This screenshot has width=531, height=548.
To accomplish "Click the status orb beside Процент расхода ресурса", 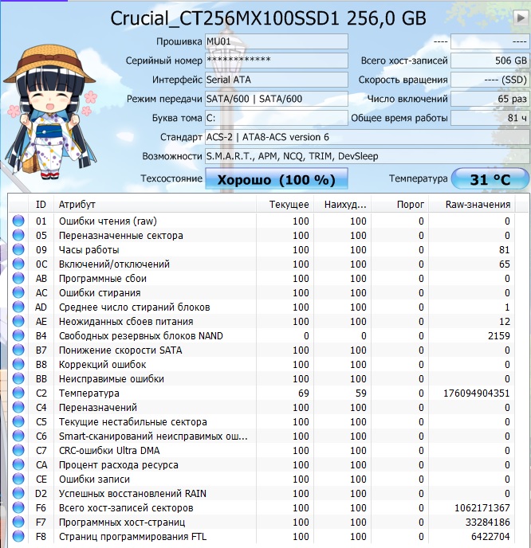I will click(x=18, y=464).
